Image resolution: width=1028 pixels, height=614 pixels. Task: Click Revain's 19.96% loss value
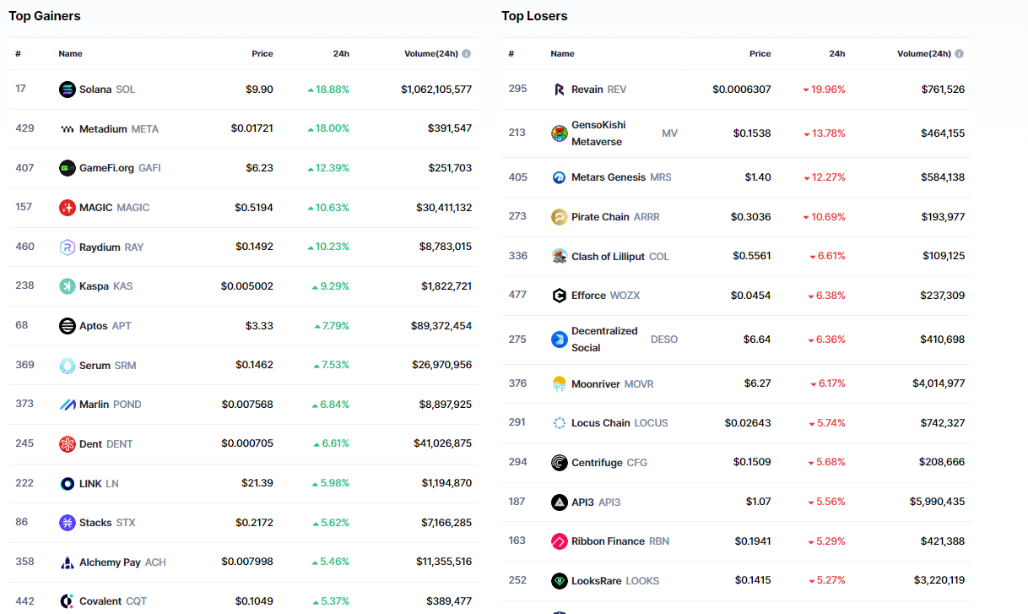click(x=824, y=90)
